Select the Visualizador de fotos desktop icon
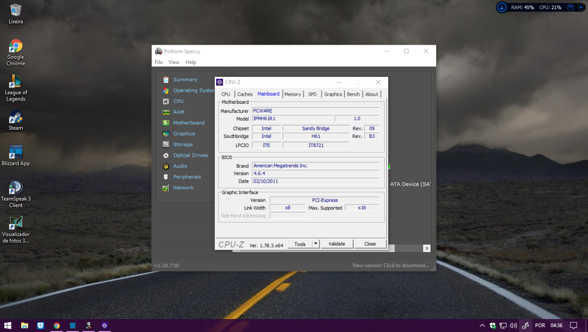 pyautogui.click(x=16, y=230)
